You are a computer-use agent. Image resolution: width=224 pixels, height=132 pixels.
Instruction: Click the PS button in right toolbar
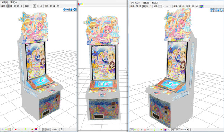(x=193, y=7)
